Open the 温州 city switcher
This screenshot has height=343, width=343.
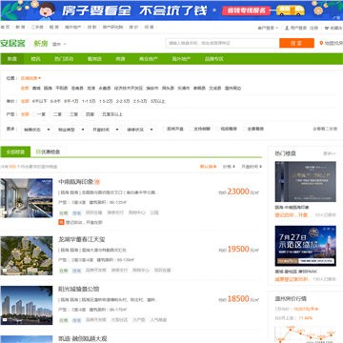pyautogui.click(x=59, y=44)
